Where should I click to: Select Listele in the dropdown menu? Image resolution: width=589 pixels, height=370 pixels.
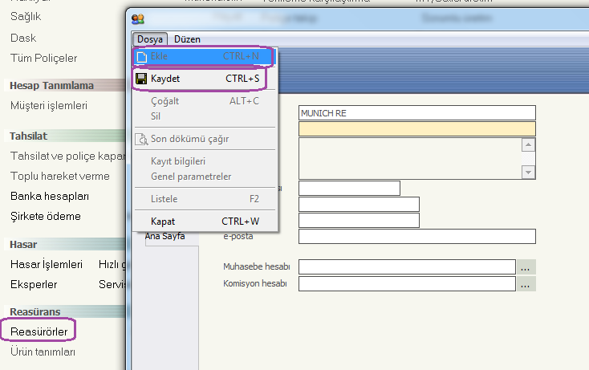tap(164, 198)
